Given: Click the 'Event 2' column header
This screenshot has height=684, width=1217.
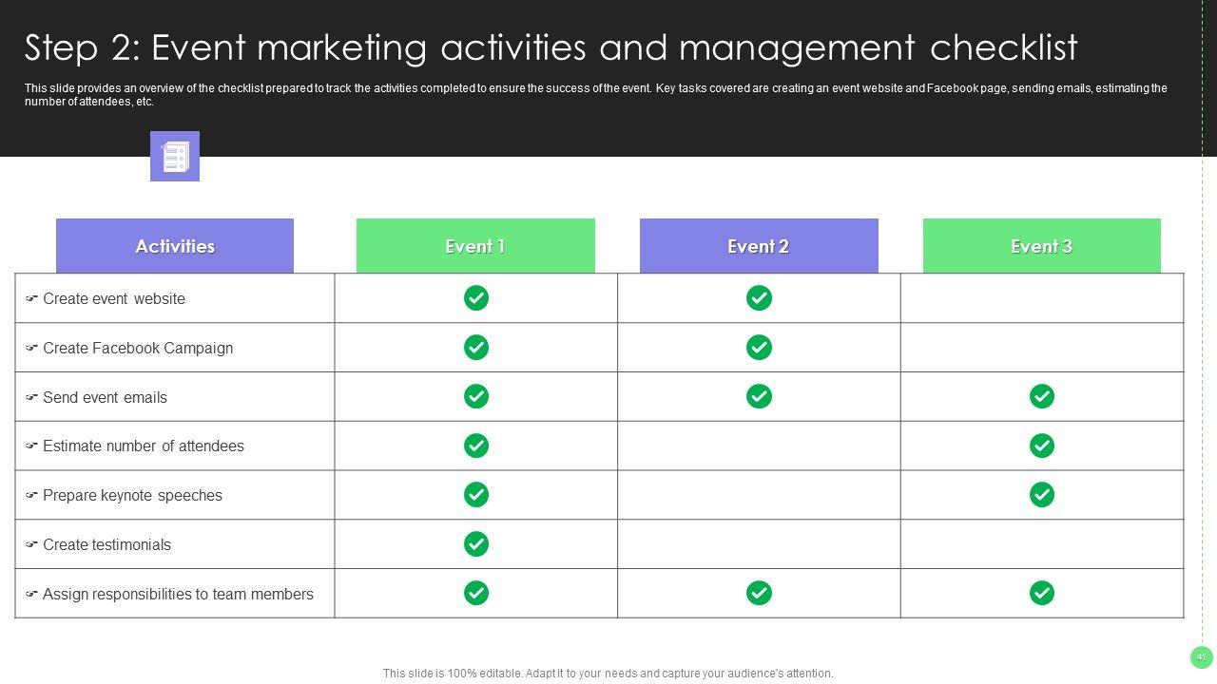Looking at the screenshot, I should (x=759, y=246).
